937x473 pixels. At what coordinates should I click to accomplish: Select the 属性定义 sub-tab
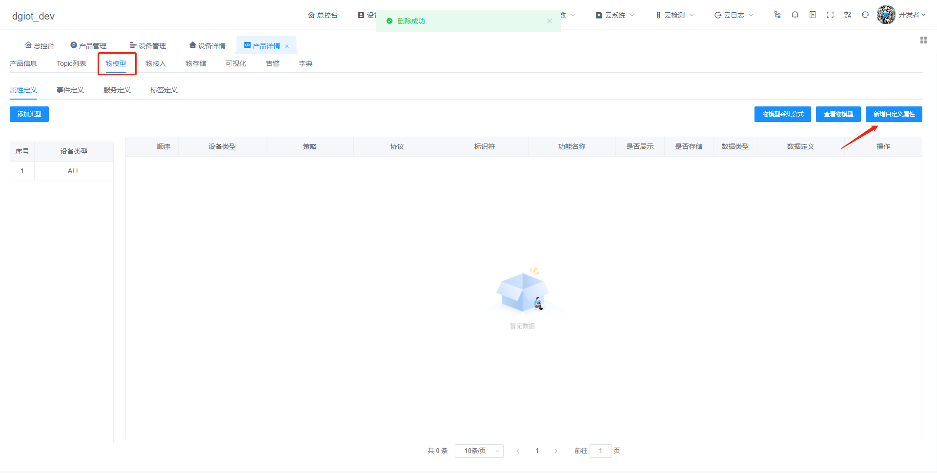tap(23, 90)
